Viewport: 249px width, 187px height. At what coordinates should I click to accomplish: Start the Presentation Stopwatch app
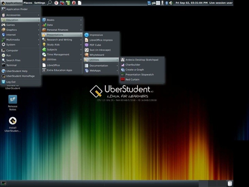(139, 74)
